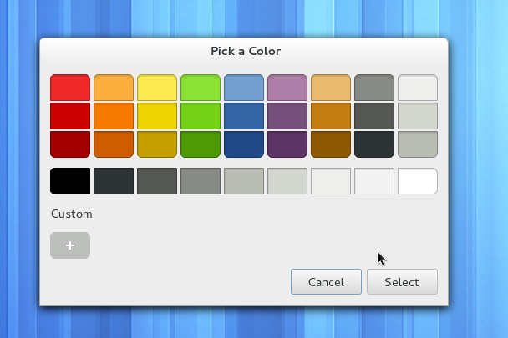
Task: Select the darkest purple swatch
Action: tap(287, 144)
